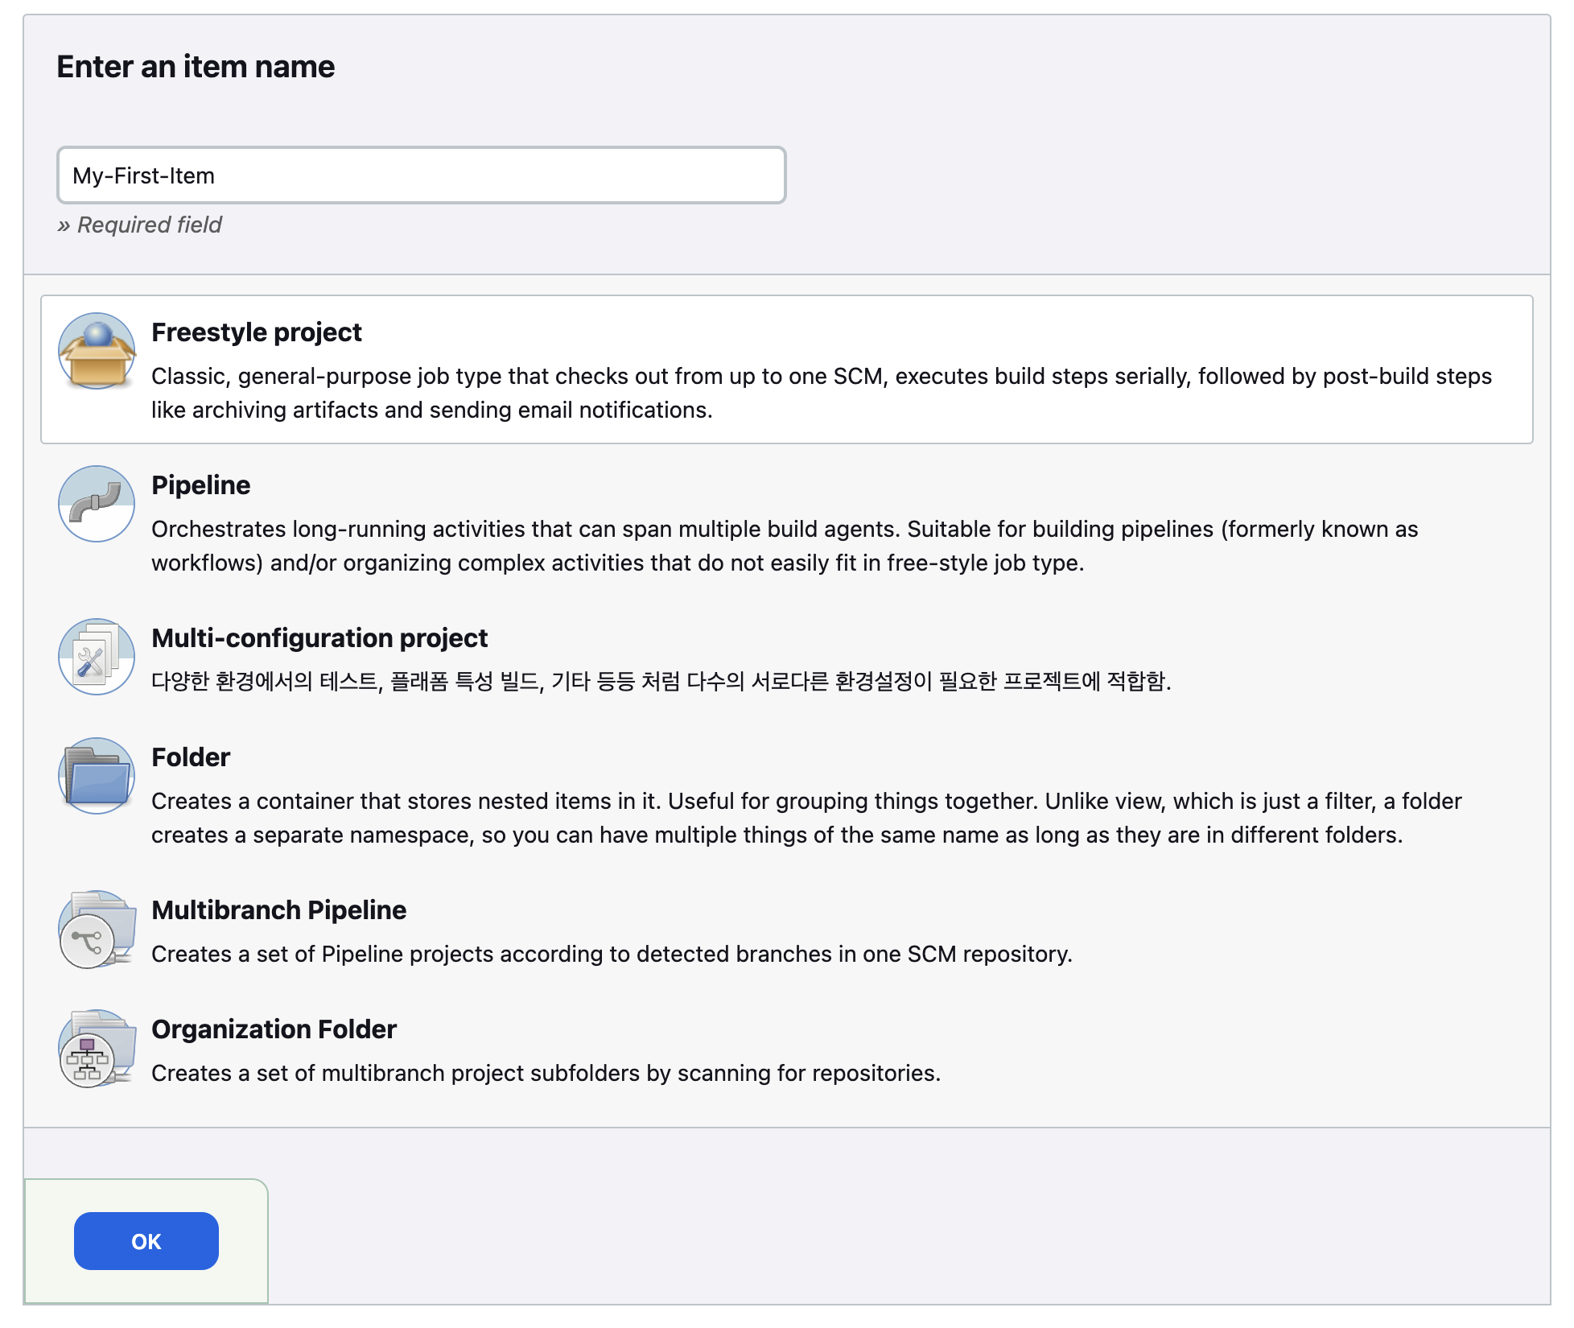Choose the Multi-configuration project heading

click(319, 638)
